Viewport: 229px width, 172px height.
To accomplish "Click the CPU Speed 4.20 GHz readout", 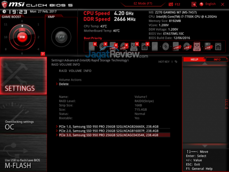I will point(109,13).
